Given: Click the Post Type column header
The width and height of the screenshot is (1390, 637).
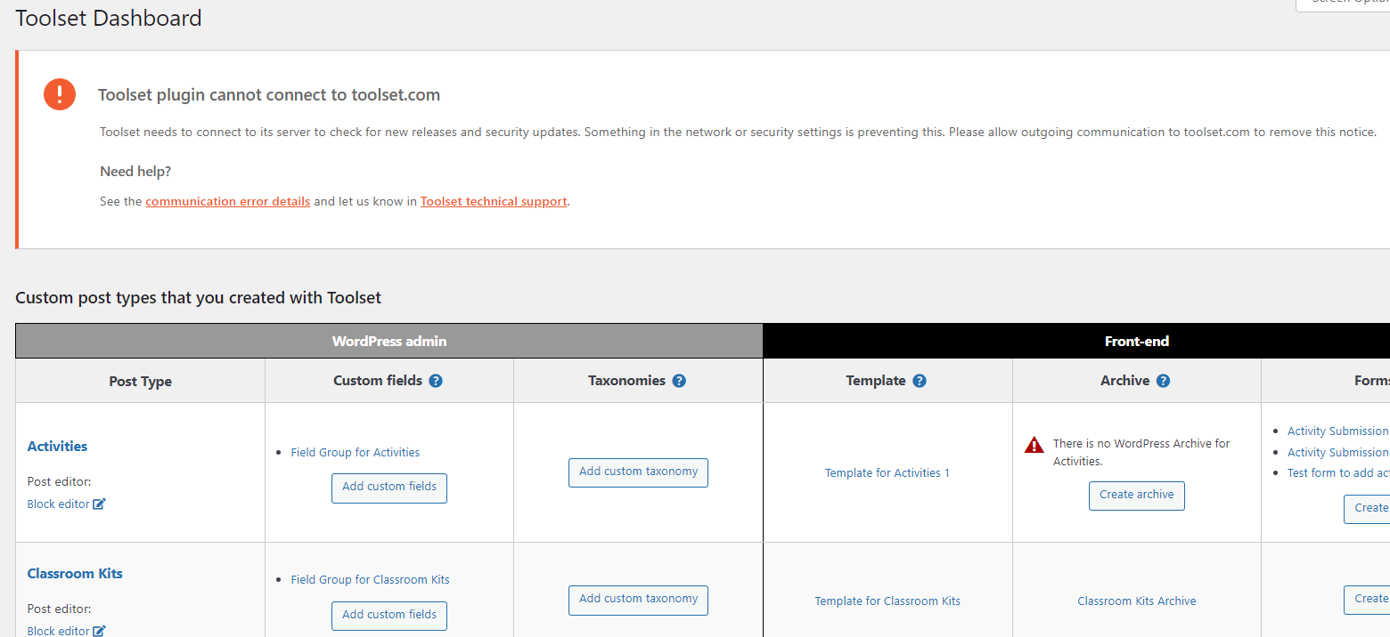Looking at the screenshot, I should 140,381.
